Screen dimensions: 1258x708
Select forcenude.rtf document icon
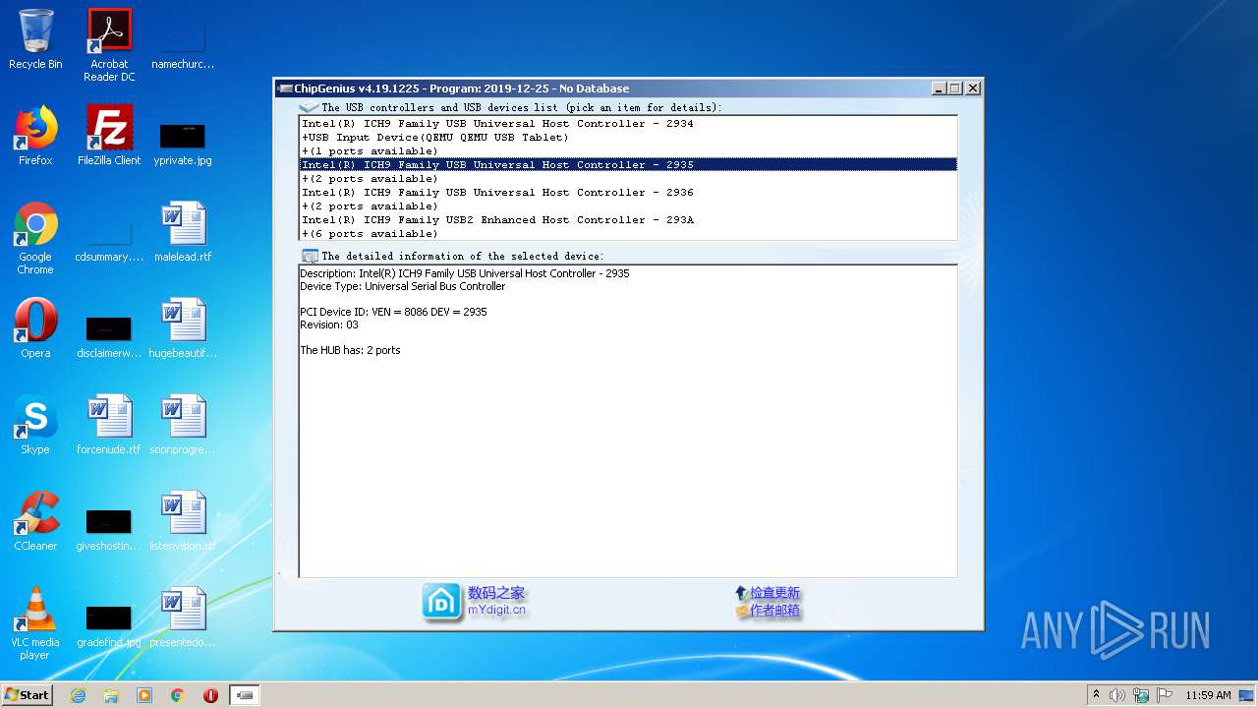coord(109,425)
